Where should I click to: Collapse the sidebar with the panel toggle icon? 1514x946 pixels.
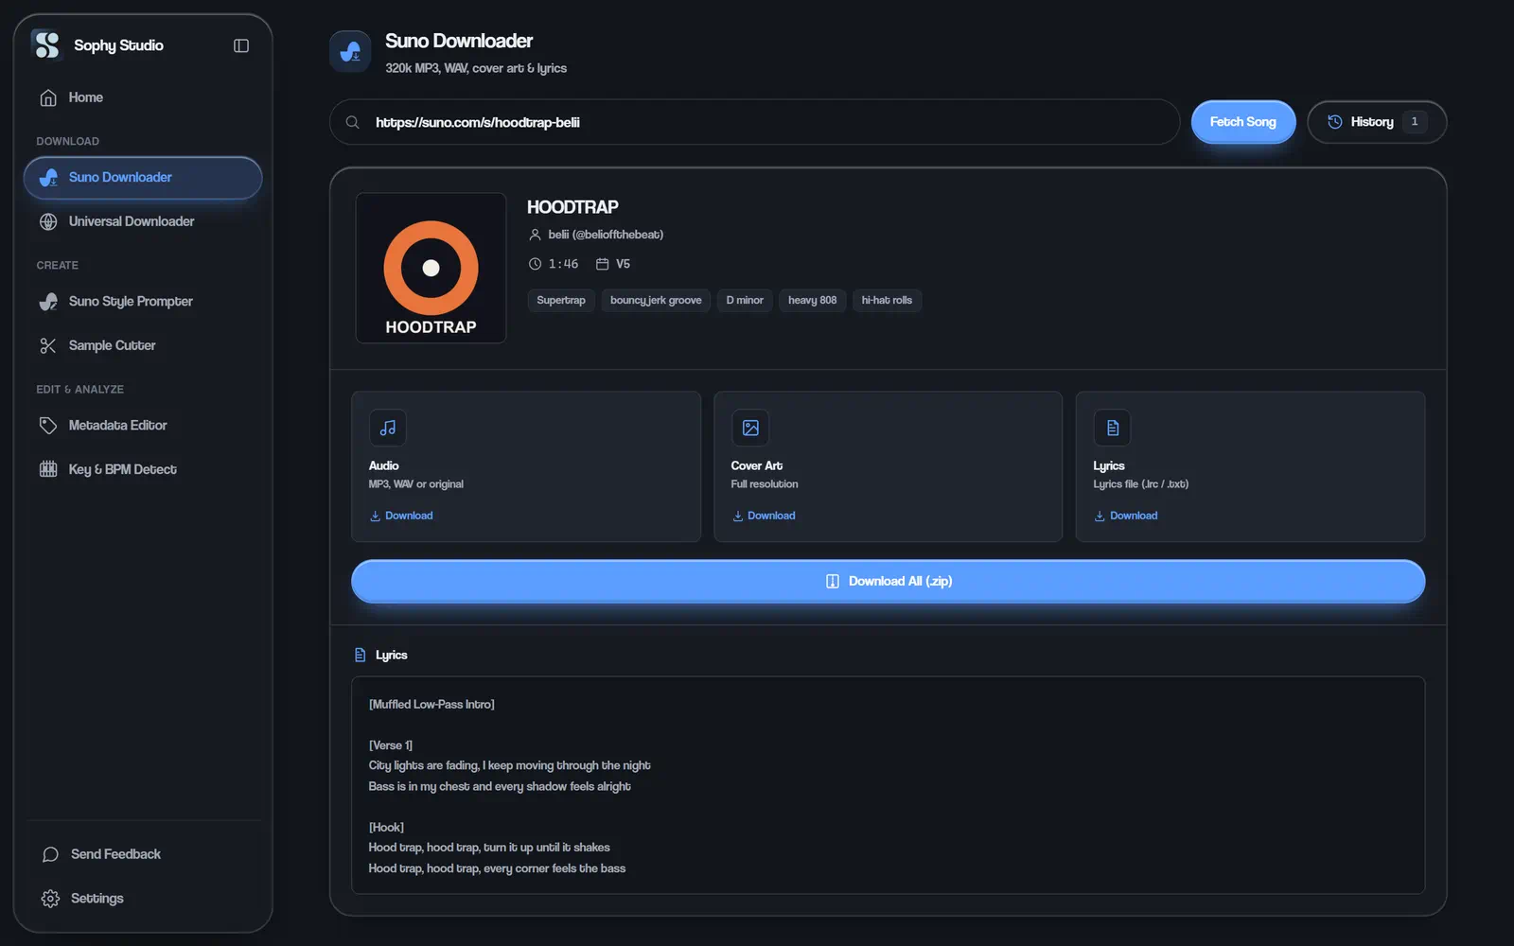pyautogui.click(x=241, y=45)
